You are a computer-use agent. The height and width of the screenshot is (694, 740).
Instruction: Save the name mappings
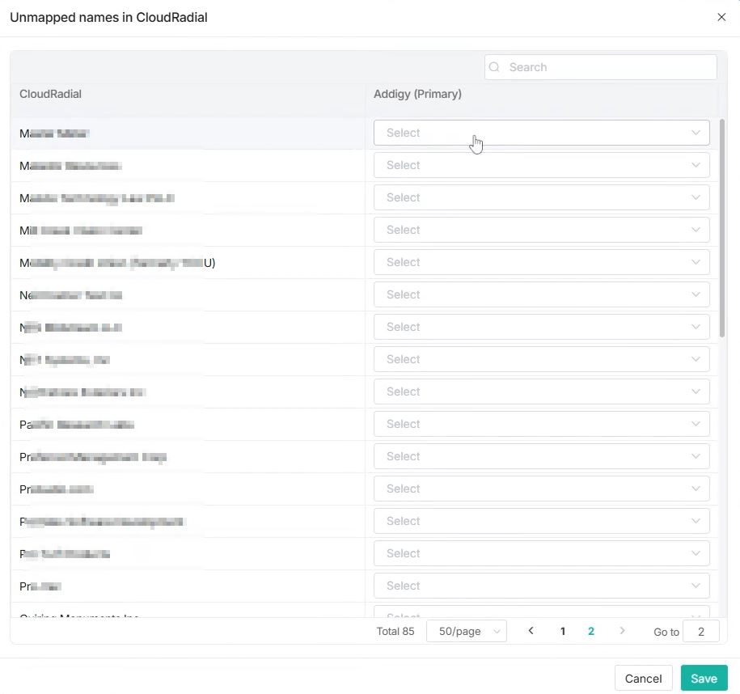point(704,679)
